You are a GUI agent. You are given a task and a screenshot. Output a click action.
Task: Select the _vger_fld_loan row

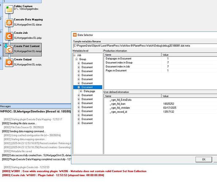click(160, 104)
